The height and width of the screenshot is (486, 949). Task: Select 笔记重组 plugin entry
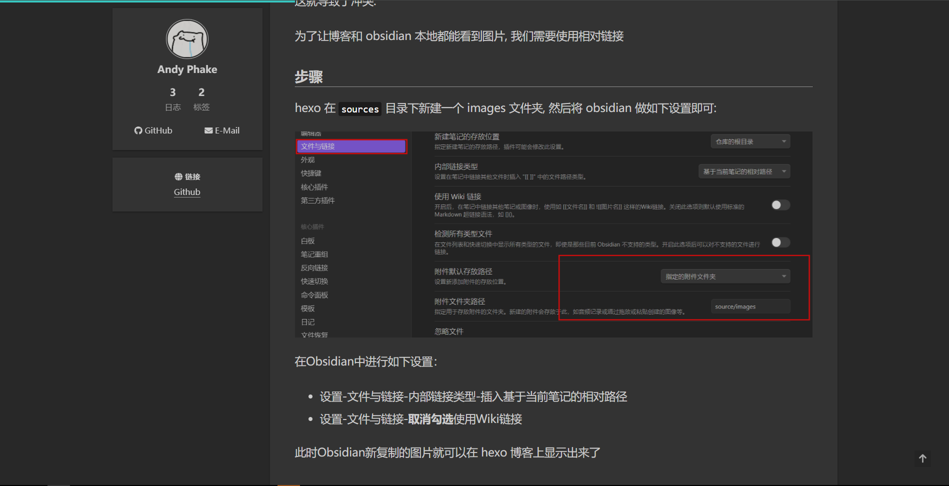pos(314,254)
